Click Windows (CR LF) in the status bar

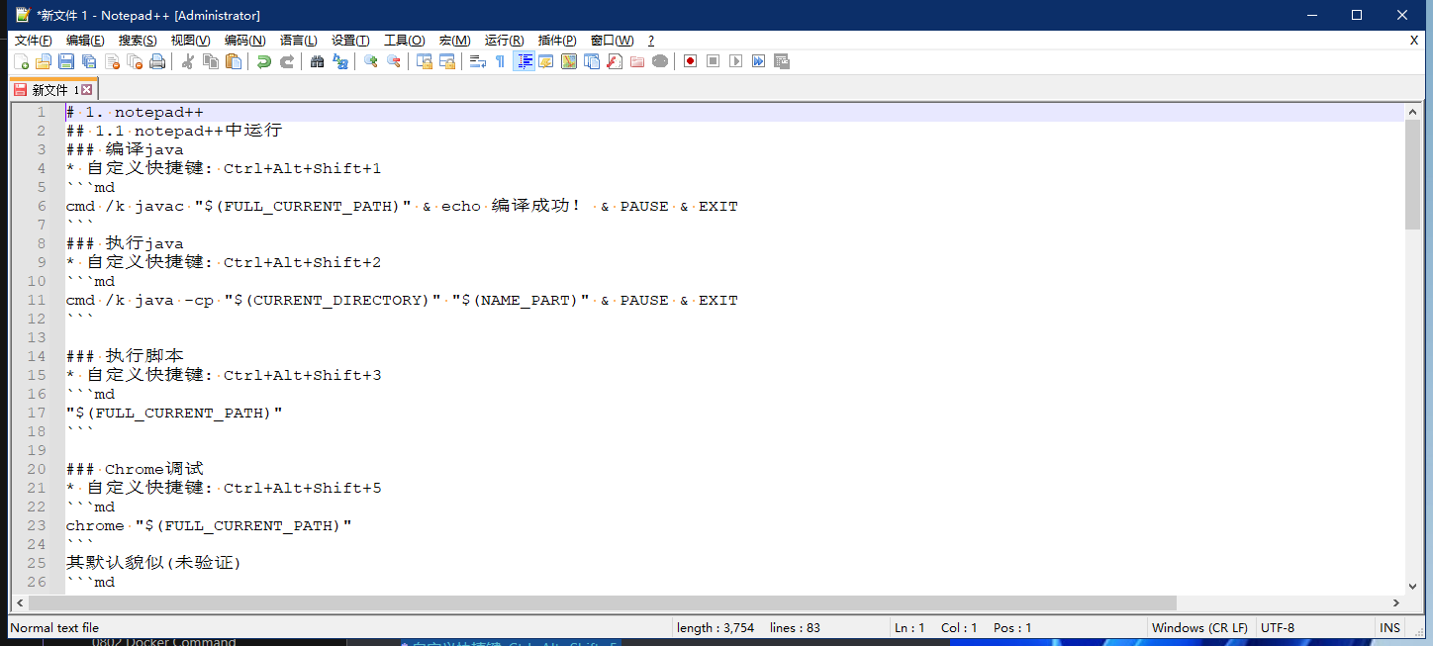click(x=1199, y=627)
